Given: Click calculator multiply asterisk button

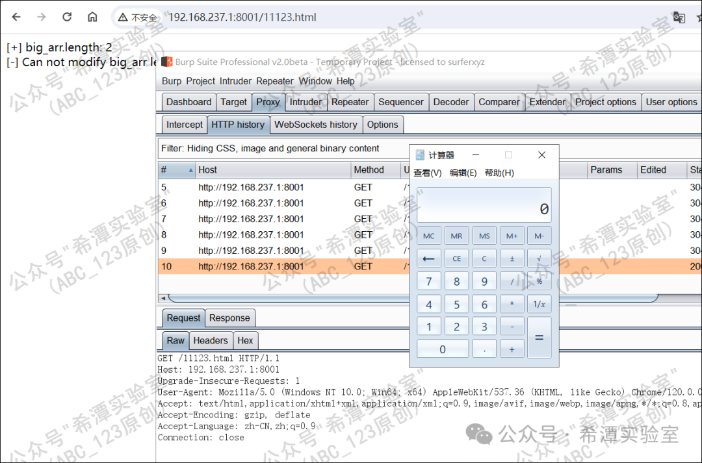Looking at the screenshot, I should coord(512,304).
